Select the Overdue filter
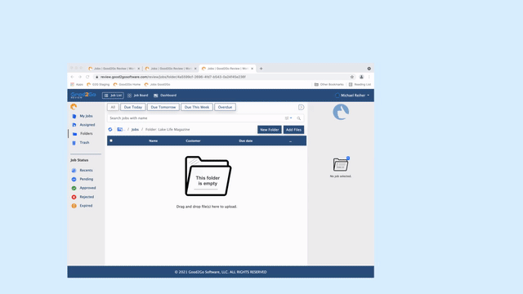 coord(226,107)
